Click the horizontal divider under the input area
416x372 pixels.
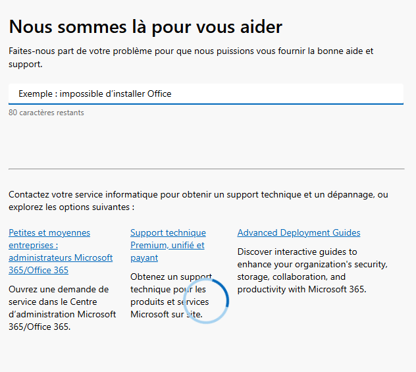pyautogui.click(x=206, y=169)
